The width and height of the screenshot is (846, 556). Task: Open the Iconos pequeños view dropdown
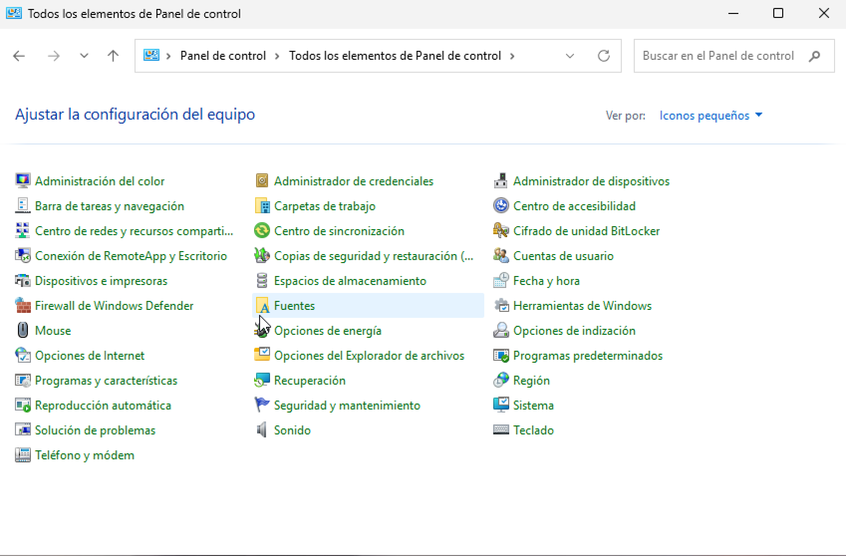click(711, 115)
